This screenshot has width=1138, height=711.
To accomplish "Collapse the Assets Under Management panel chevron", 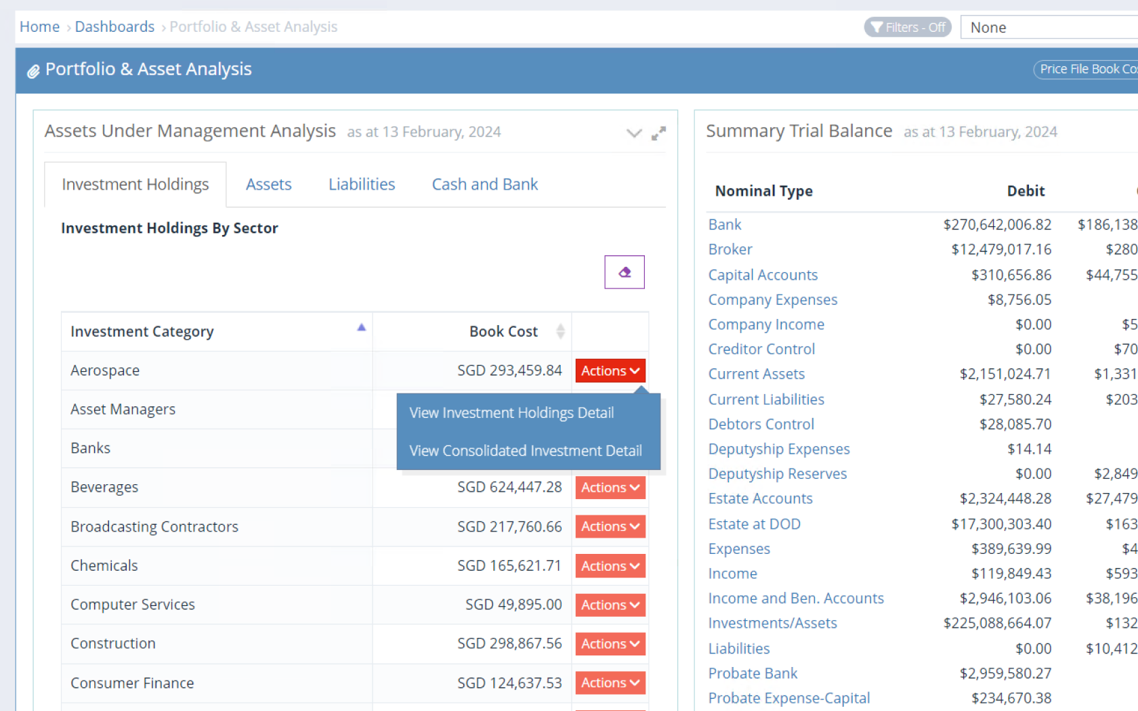I will click(x=633, y=133).
